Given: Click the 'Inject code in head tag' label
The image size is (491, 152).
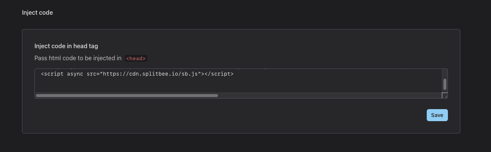Looking at the screenshot, I should 66,46.
